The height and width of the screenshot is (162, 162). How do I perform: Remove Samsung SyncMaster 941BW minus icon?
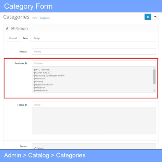[x=35, y=75]
